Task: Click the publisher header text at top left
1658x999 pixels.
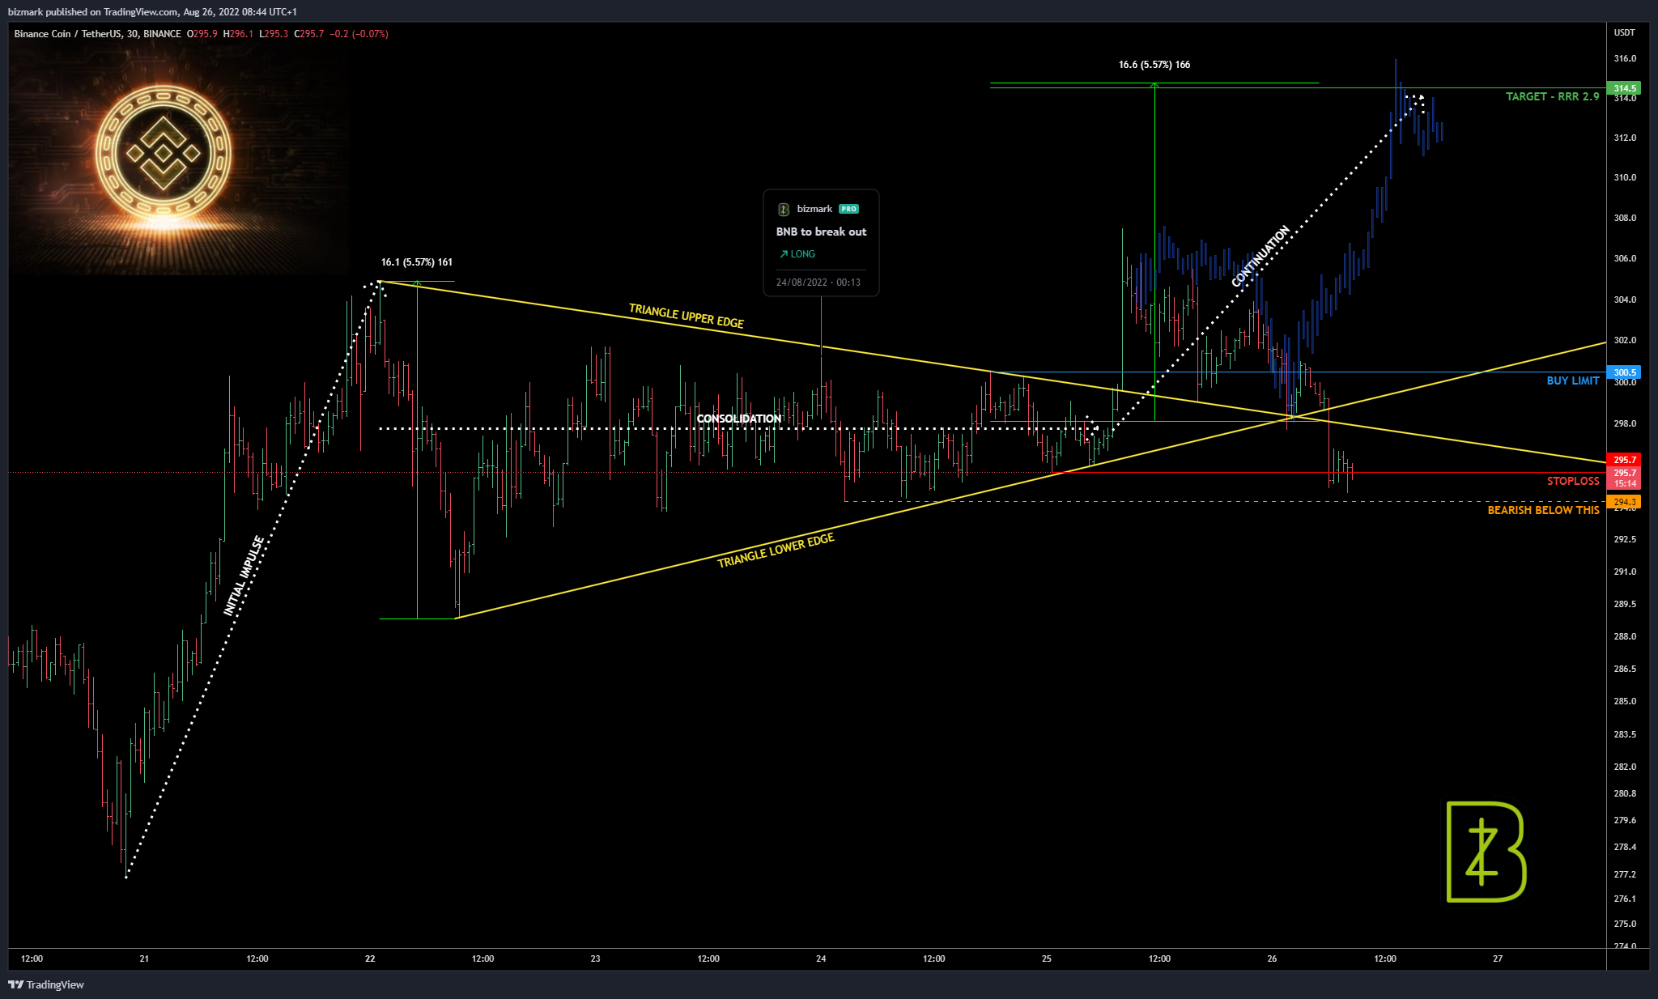Action: point(152,12)
